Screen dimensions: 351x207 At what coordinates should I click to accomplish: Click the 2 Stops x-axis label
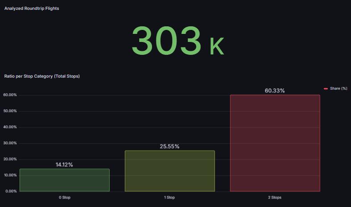(x=275, y=197)
